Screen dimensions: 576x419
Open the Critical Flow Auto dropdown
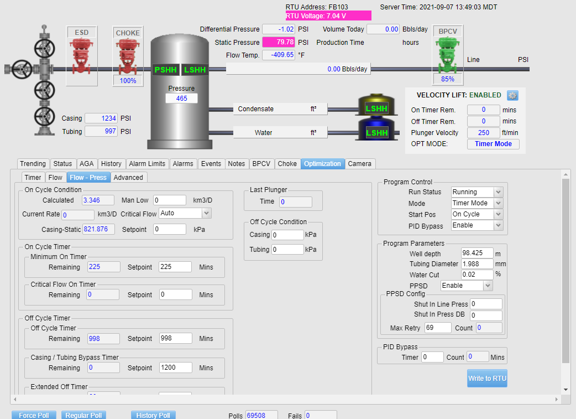(206, 213)
